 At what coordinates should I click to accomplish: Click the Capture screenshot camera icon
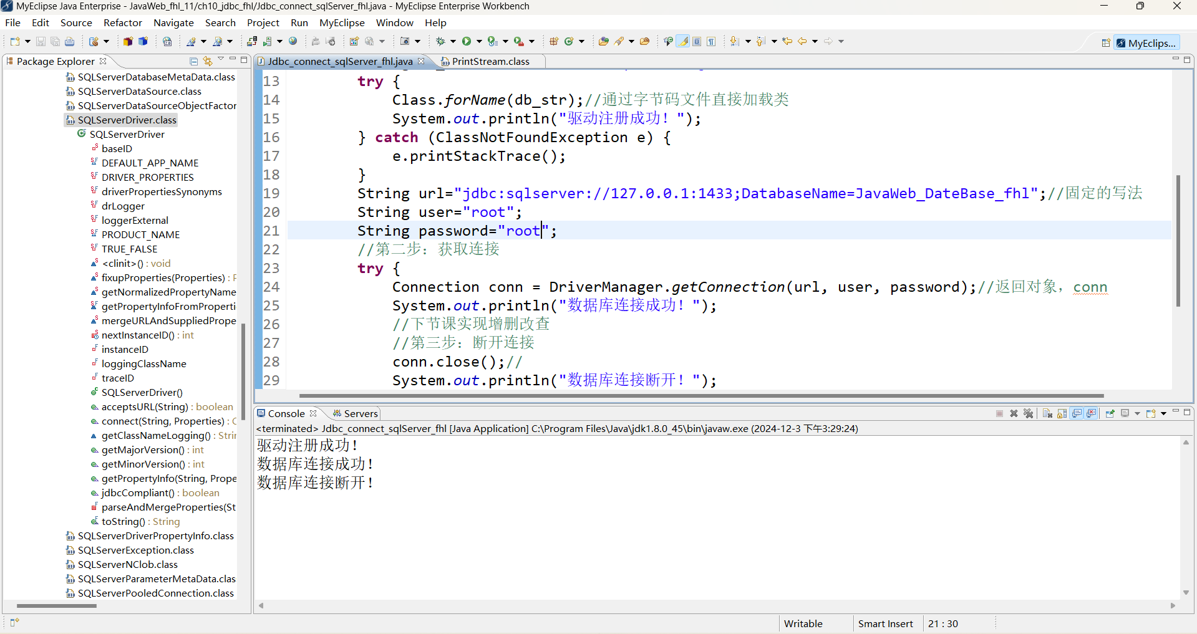(404, 41)
